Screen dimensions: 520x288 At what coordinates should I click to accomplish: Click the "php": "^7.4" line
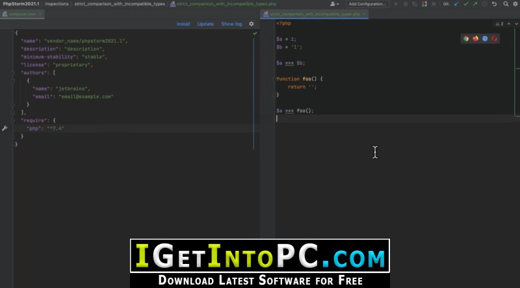[x=45, y=128]
